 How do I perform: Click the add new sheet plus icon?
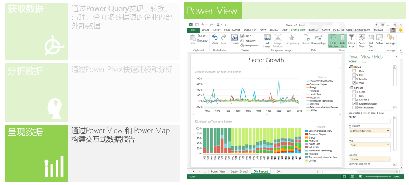[279, 171]
